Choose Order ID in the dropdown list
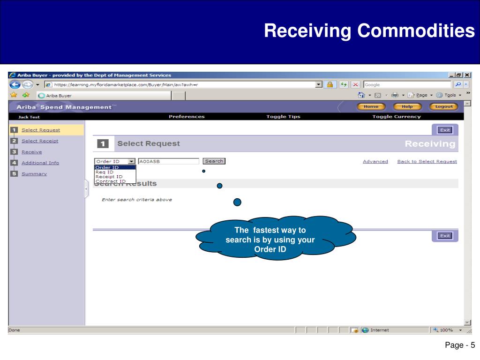This screenshot has width=480, height=360. pyautogui.click(x=115, y=167)
